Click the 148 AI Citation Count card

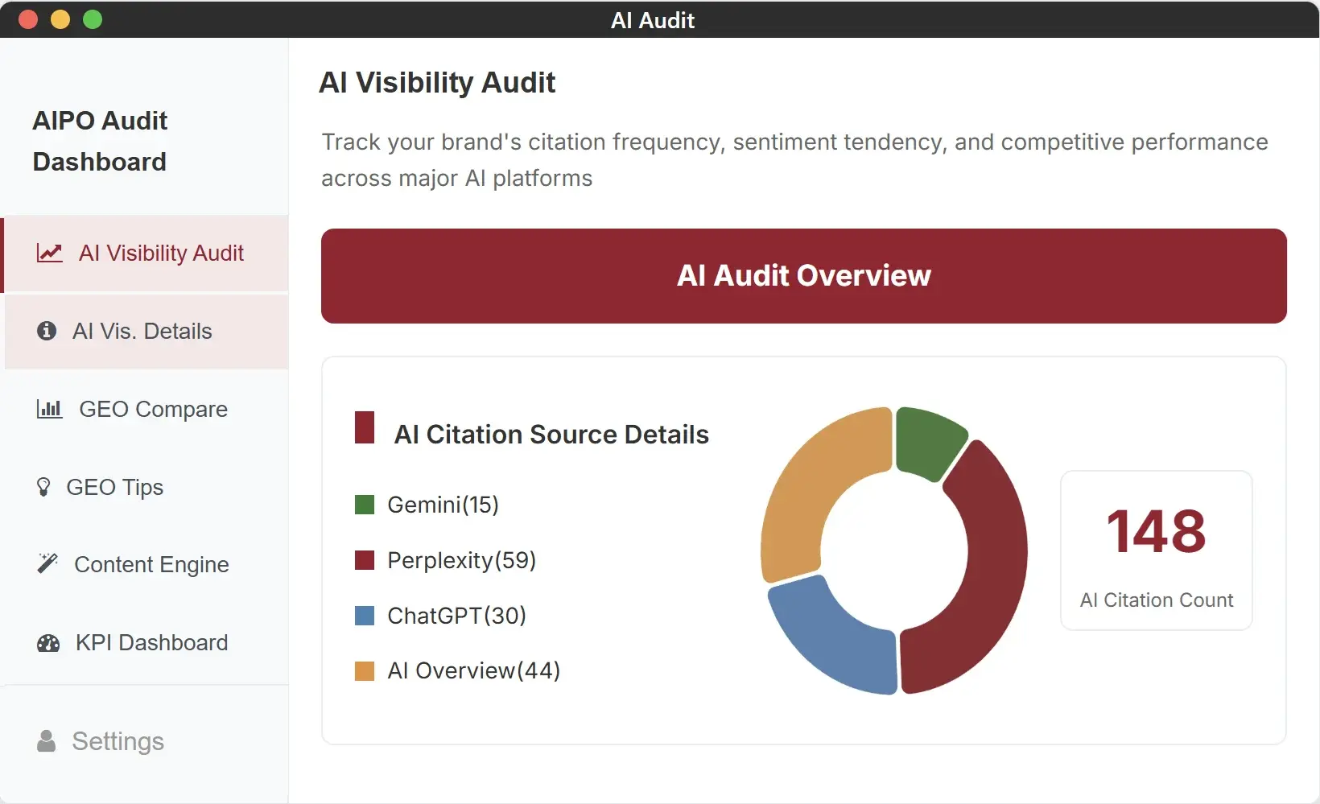[x=1156, y=550]
